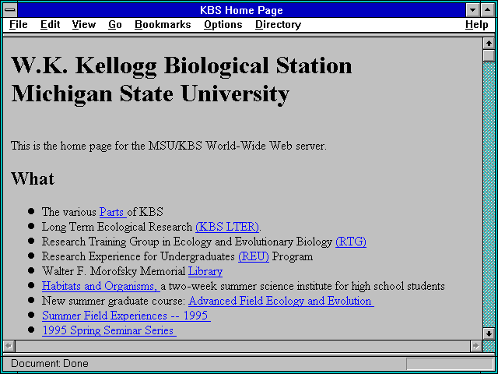
Task: Open the Directory menu
Action: [279, 25]
